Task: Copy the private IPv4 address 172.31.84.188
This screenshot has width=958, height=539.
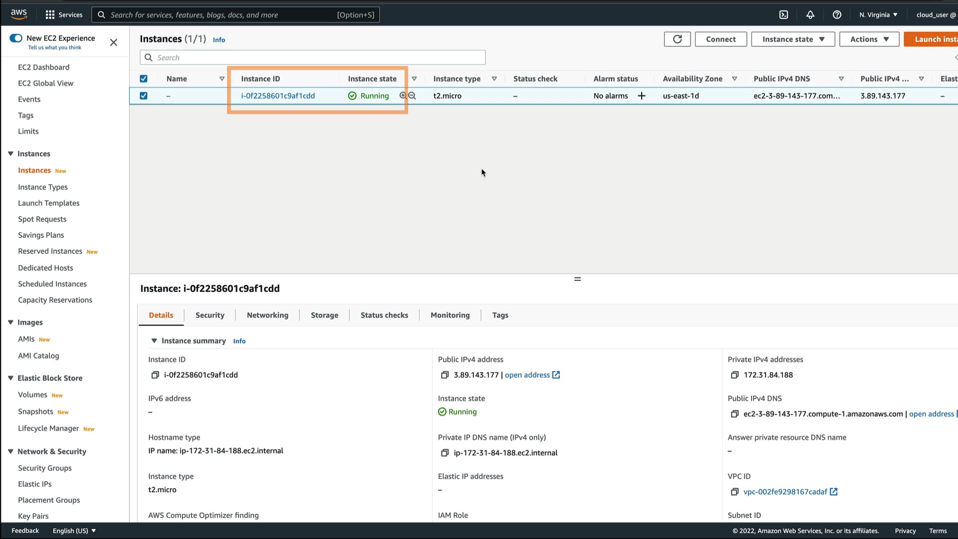Action: point(734,375)
